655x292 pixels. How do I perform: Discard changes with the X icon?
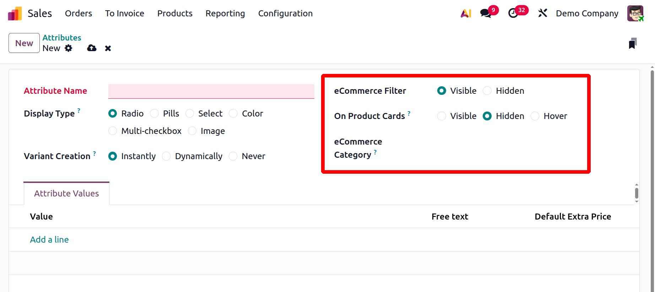(108, 48)
